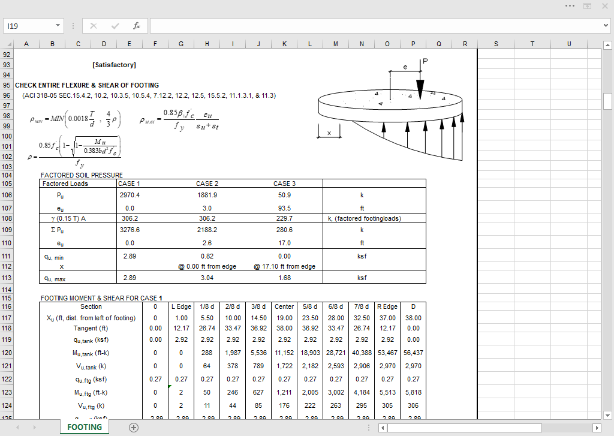Image resolution: width=614 pixels, height=436 pixels.
Task: Click the formula bar input field
Action: click(x=376, y=26)
